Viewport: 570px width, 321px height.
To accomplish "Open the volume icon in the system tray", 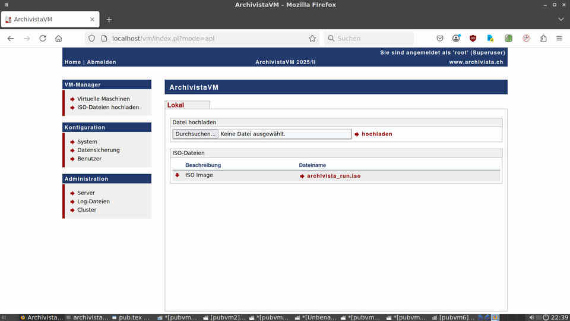I will click(531, 317).
